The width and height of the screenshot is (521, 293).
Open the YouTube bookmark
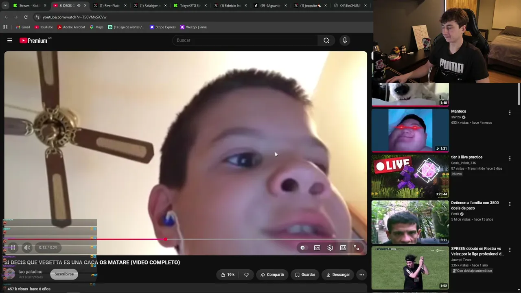[44, 27]
